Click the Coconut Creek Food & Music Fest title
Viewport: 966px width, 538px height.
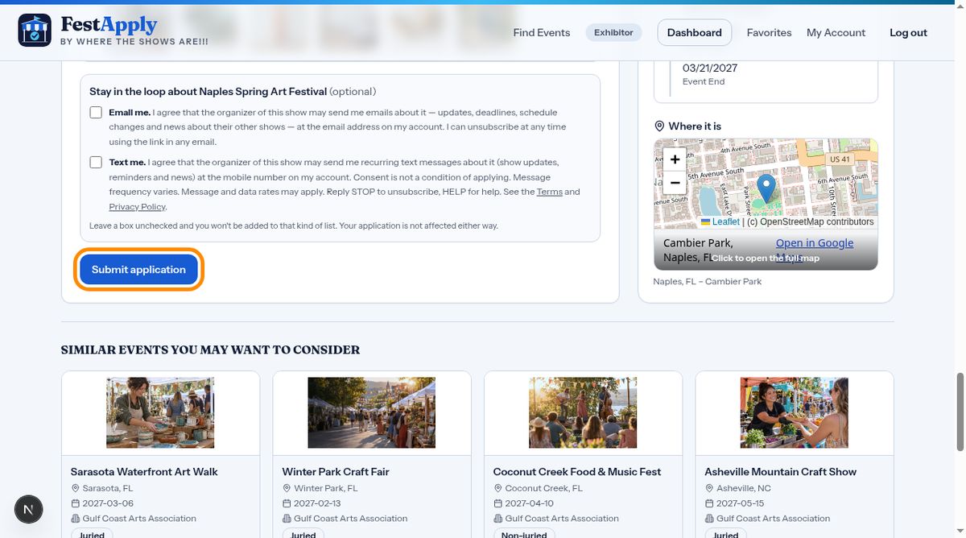577,472
